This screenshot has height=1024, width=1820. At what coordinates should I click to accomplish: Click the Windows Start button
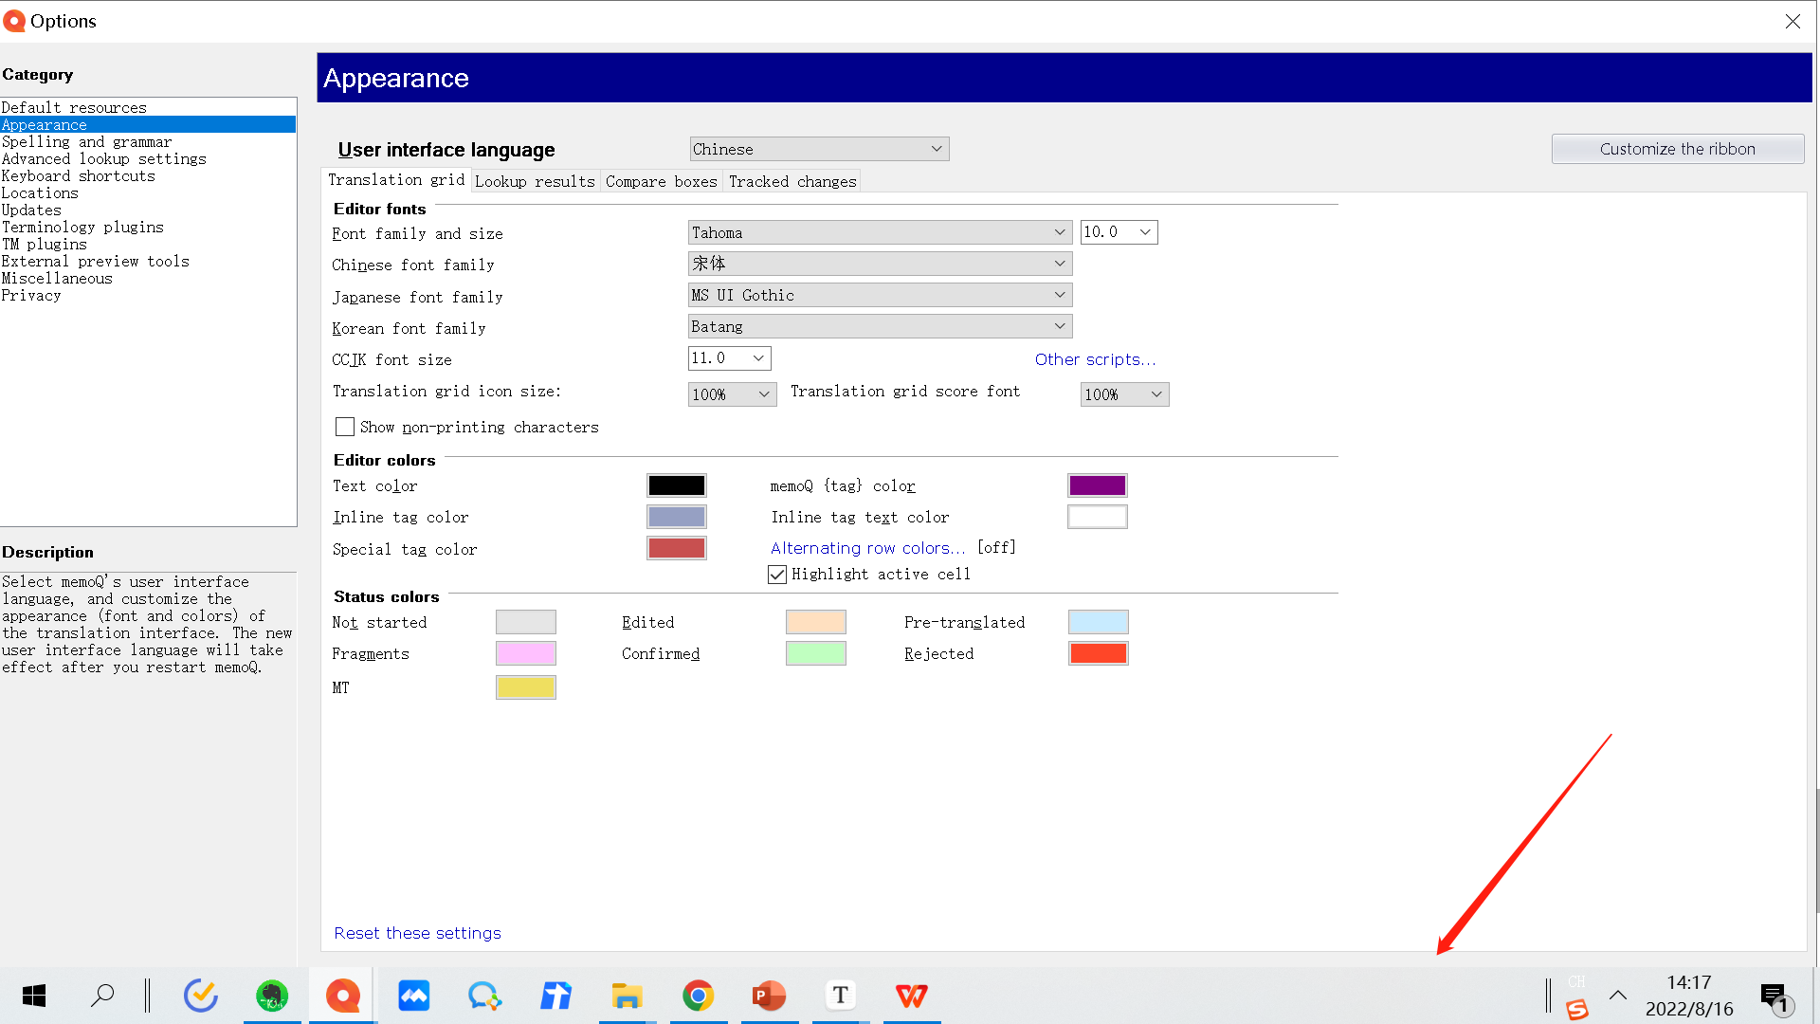tap(34, 996)
